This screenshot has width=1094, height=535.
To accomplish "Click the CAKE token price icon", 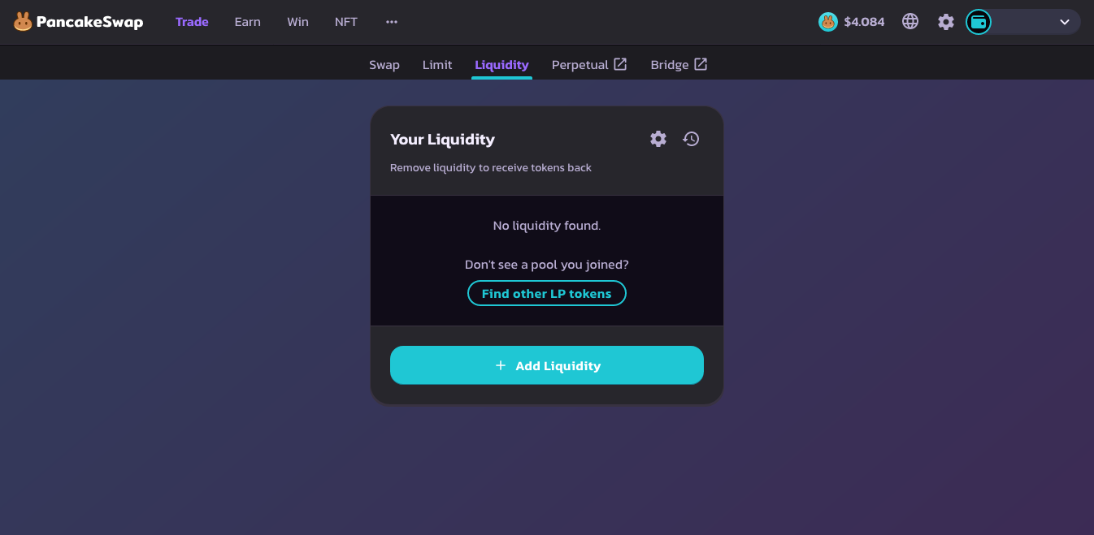I will [x=827, y=22].
